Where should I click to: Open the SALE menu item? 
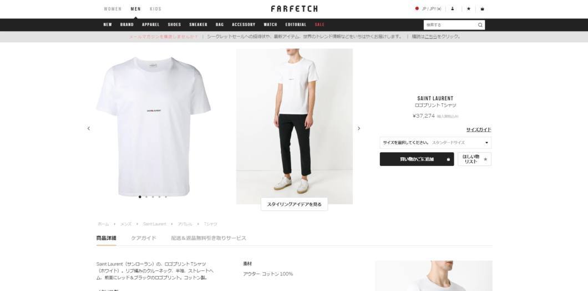click(320, 25)
